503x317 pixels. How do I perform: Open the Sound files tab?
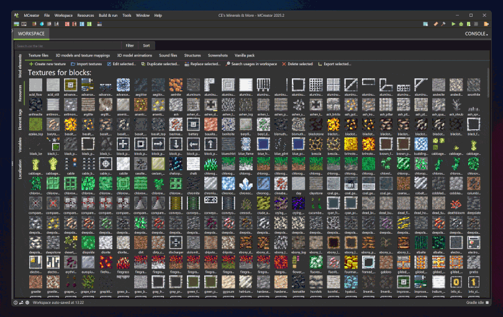pyautogui.click(x=168, y=55)
